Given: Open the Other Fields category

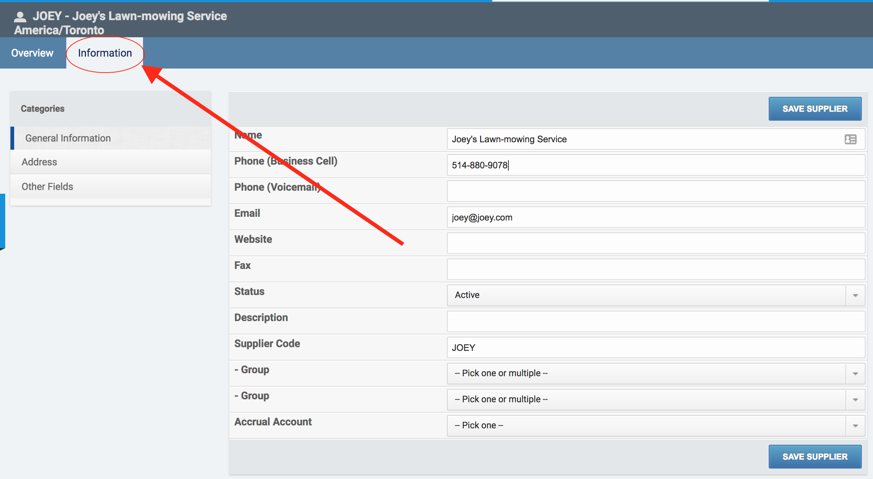Looking at the screenshot, I should tap(111, 187).
